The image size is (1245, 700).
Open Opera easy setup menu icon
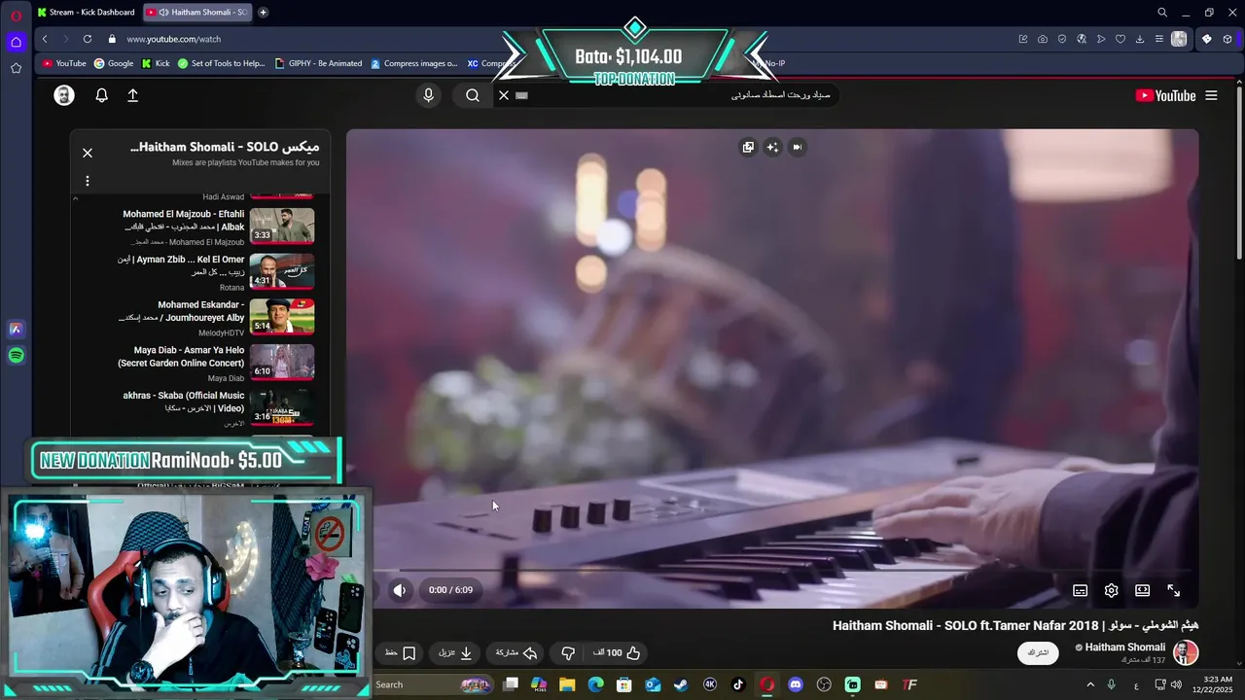tap(1159, 39)
